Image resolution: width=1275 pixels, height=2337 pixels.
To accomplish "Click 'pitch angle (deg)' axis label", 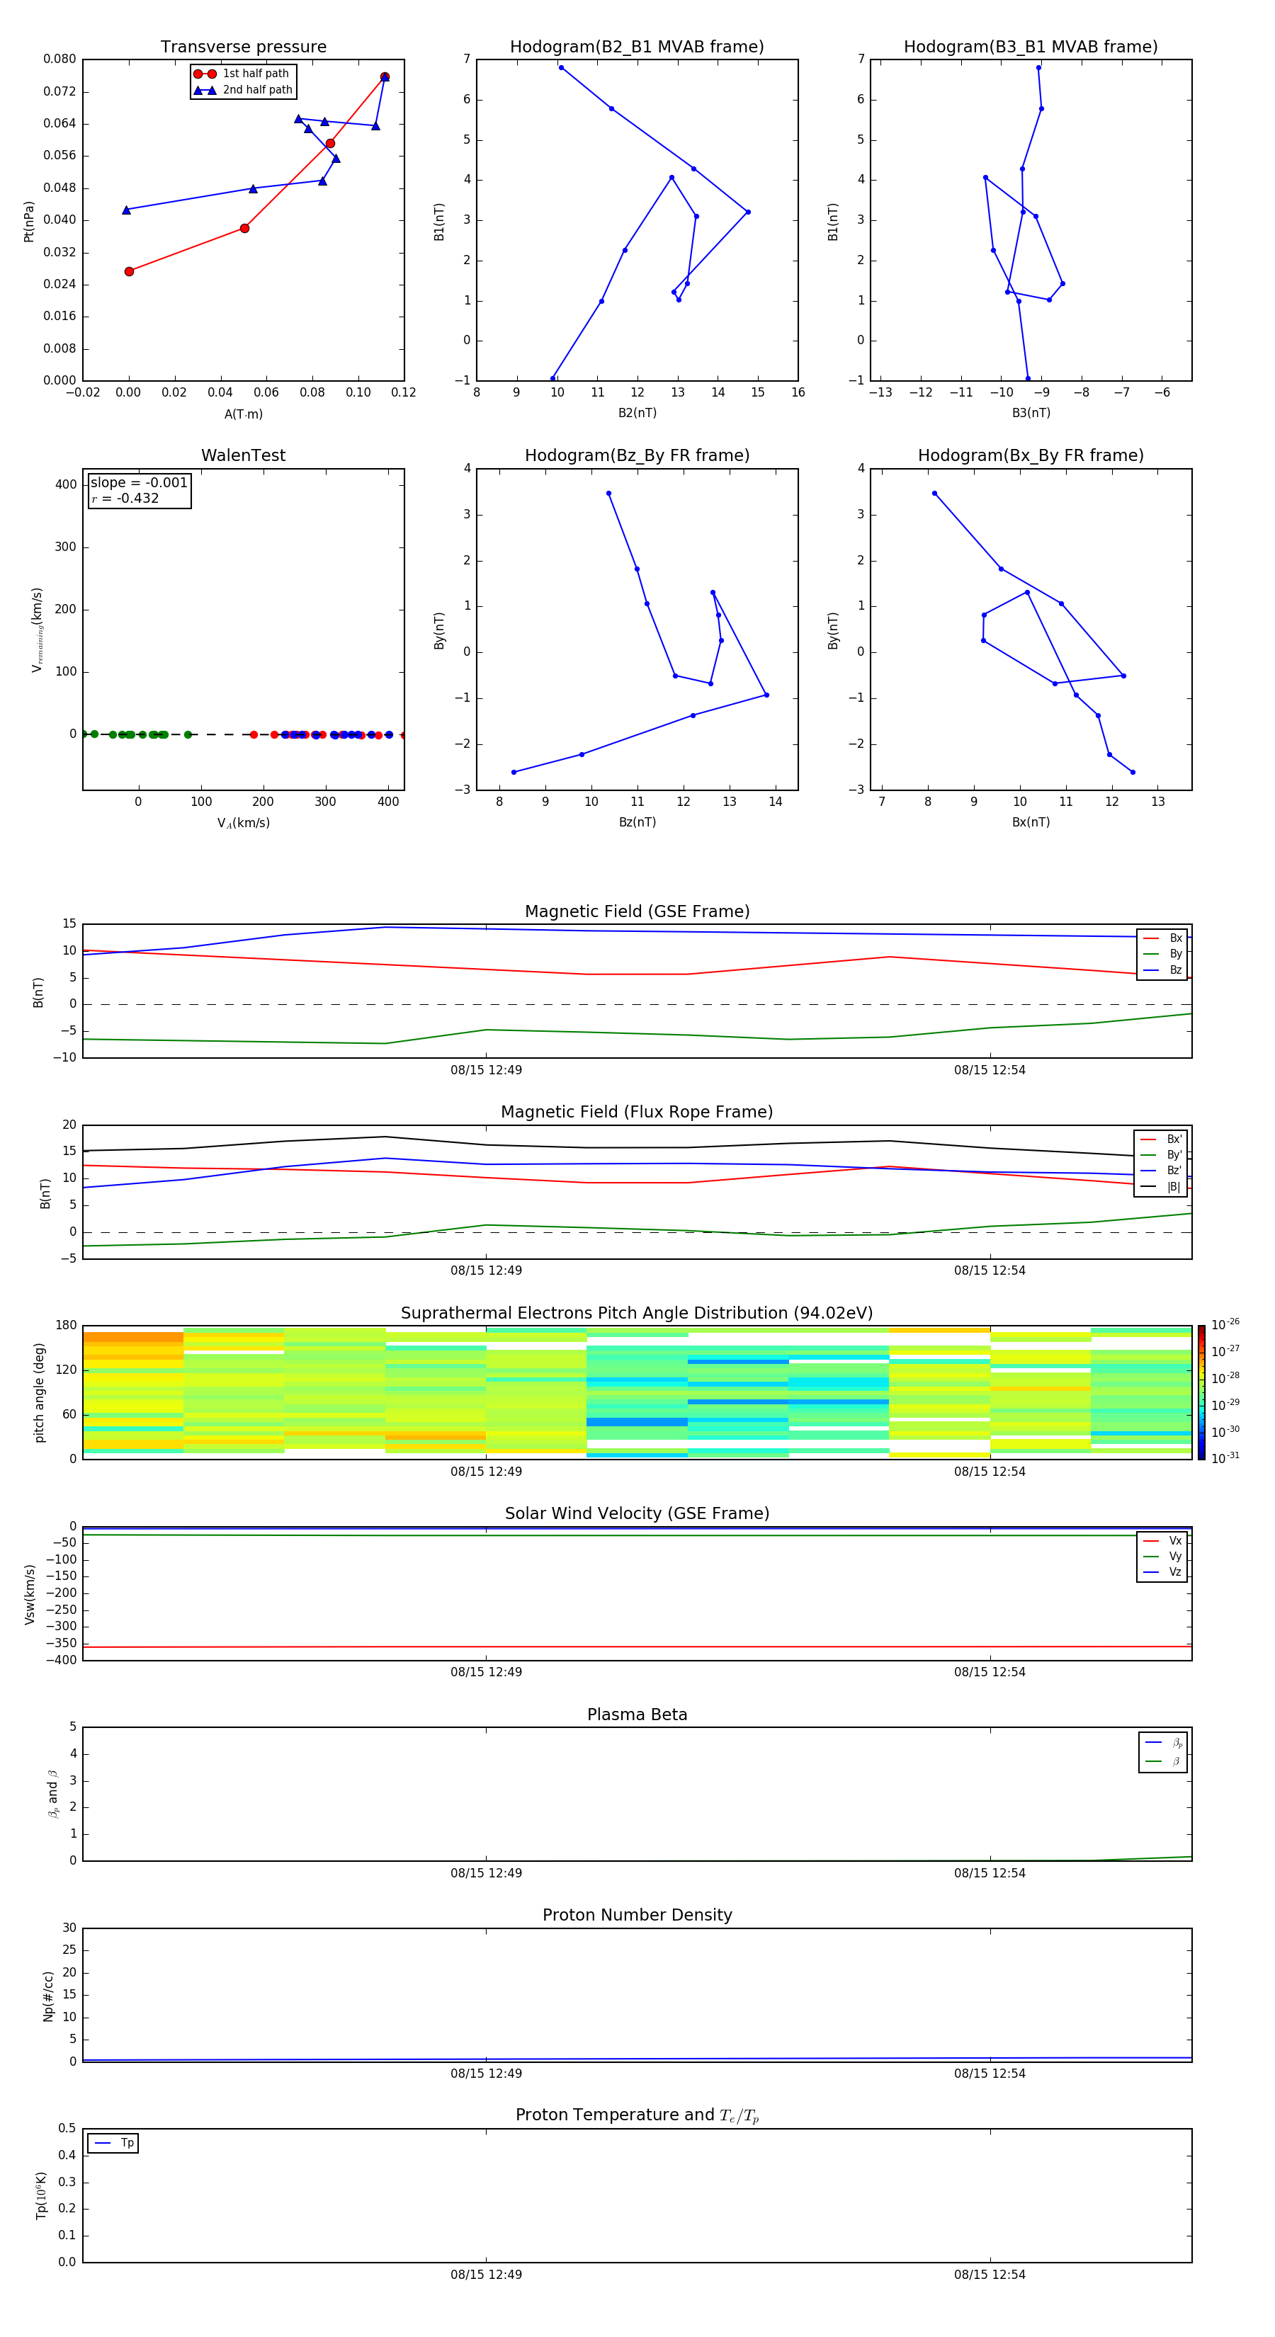I will coord(39,1392).
